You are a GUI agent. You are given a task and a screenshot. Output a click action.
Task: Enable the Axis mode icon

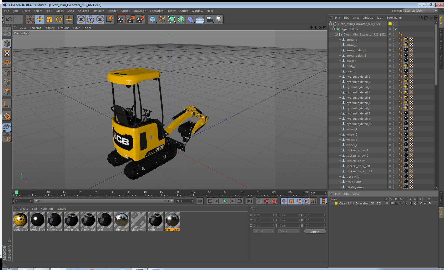coord(7,104)
